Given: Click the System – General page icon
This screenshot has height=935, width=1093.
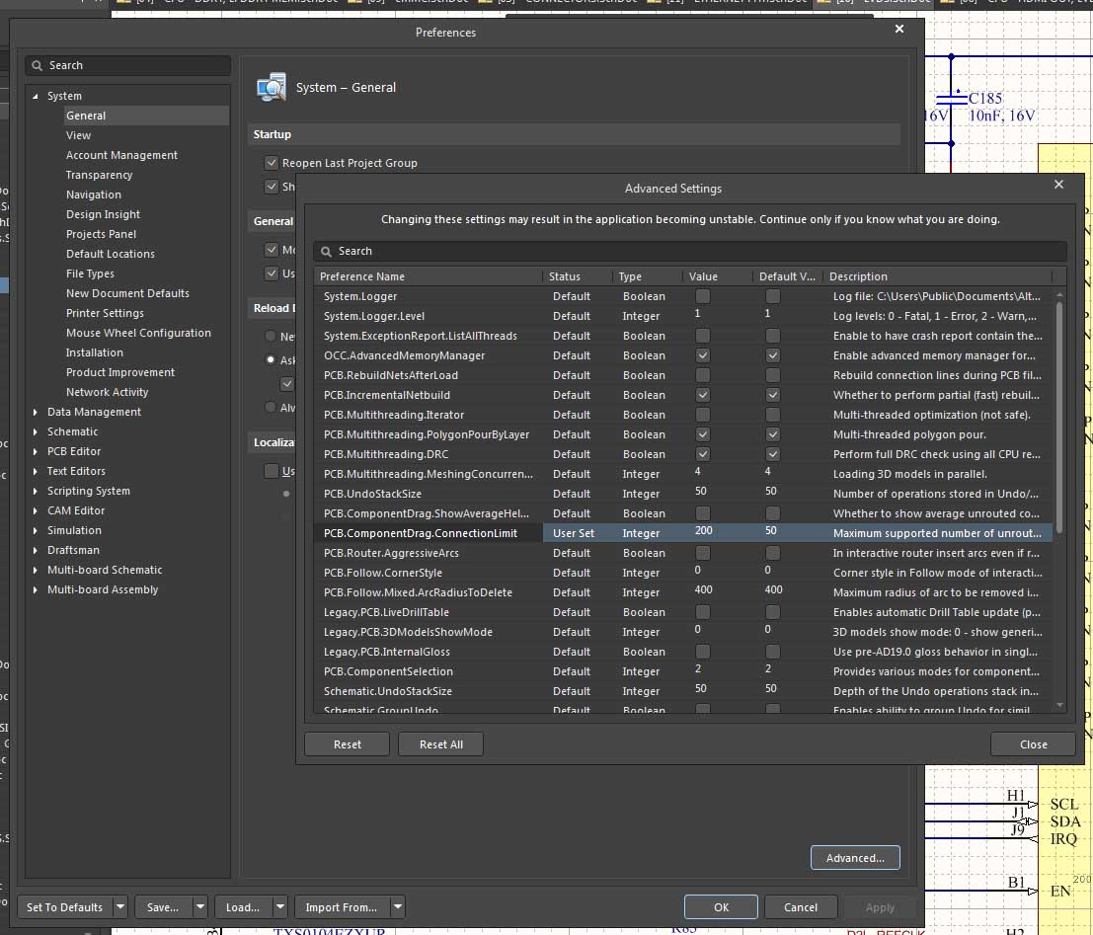Looking at the screenshot, I should coord(271,87).
